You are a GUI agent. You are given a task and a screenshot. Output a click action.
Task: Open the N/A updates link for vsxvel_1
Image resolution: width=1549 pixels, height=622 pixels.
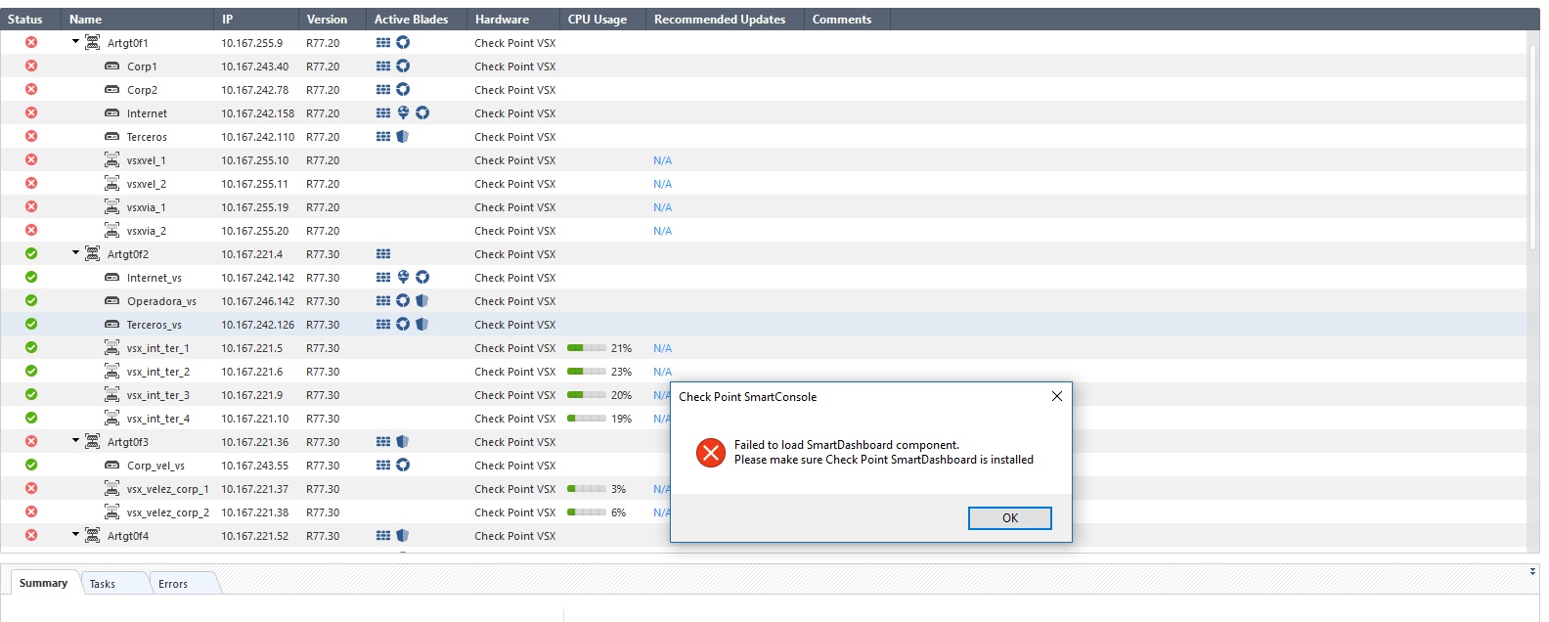point(662,160)
